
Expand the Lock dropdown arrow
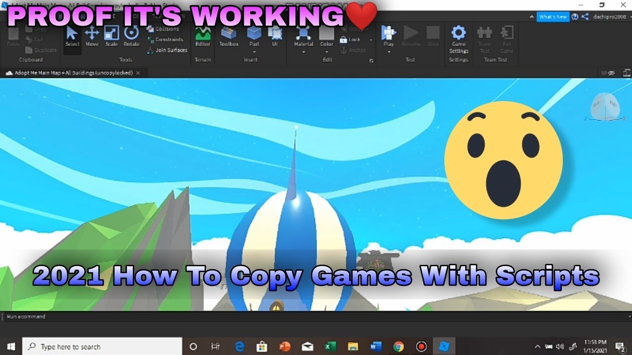click(371, 39)
